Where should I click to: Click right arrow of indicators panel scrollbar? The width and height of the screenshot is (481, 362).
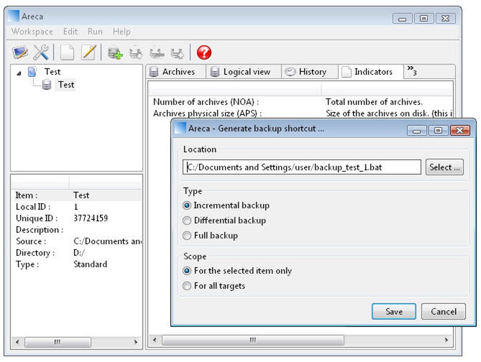[x=446, y=340]
